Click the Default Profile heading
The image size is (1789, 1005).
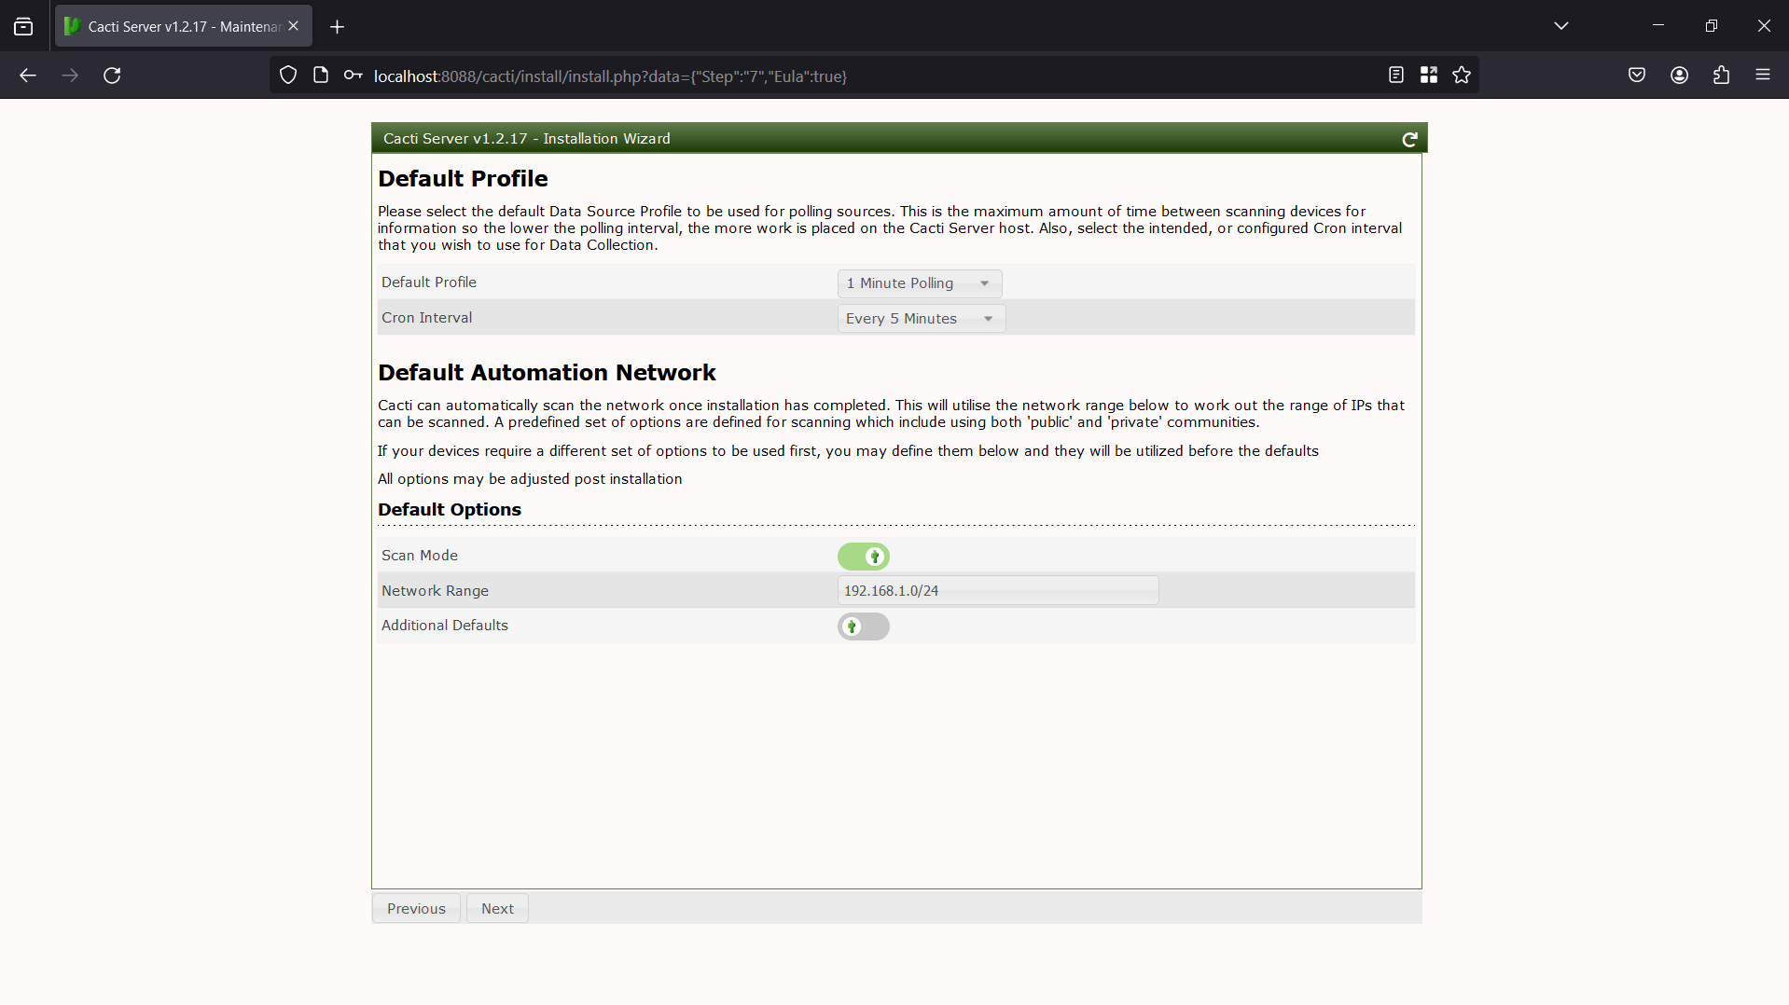tap(463, 179)
